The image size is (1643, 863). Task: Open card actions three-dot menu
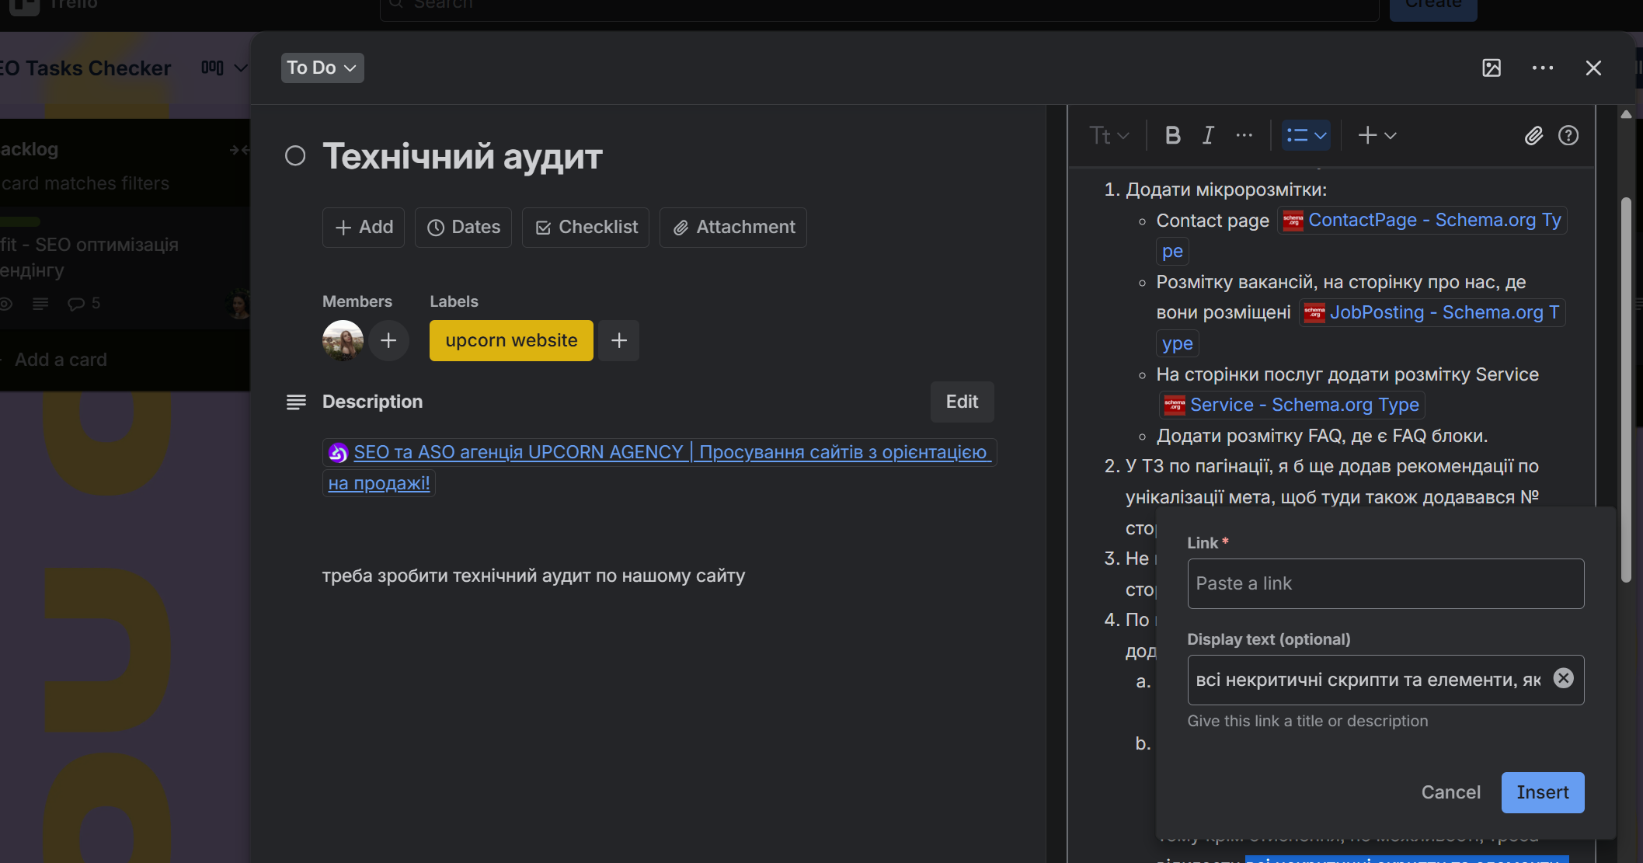pos(1542,68)
